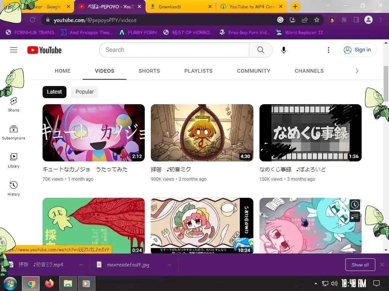The height and width of the screenshot is (291, 389).
Task: Reload the page with refresh icon
Action: pyautogui.click(x=33, y=20)
